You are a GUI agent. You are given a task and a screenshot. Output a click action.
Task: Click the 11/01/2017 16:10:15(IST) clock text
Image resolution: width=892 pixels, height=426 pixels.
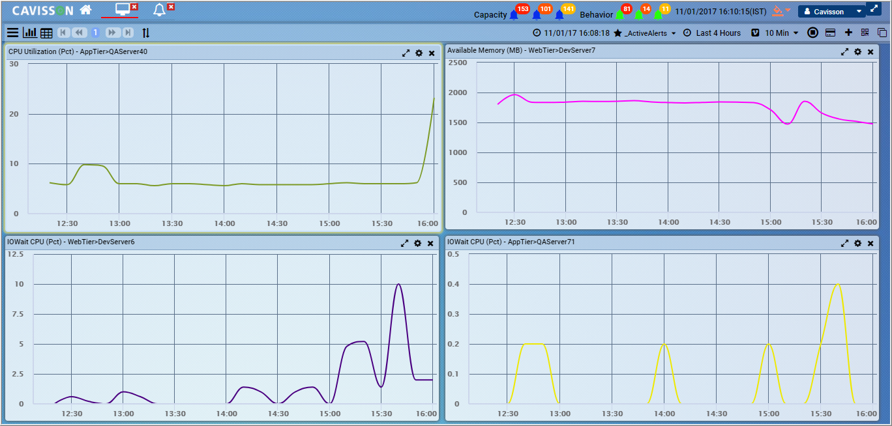(x=721, y=12)
